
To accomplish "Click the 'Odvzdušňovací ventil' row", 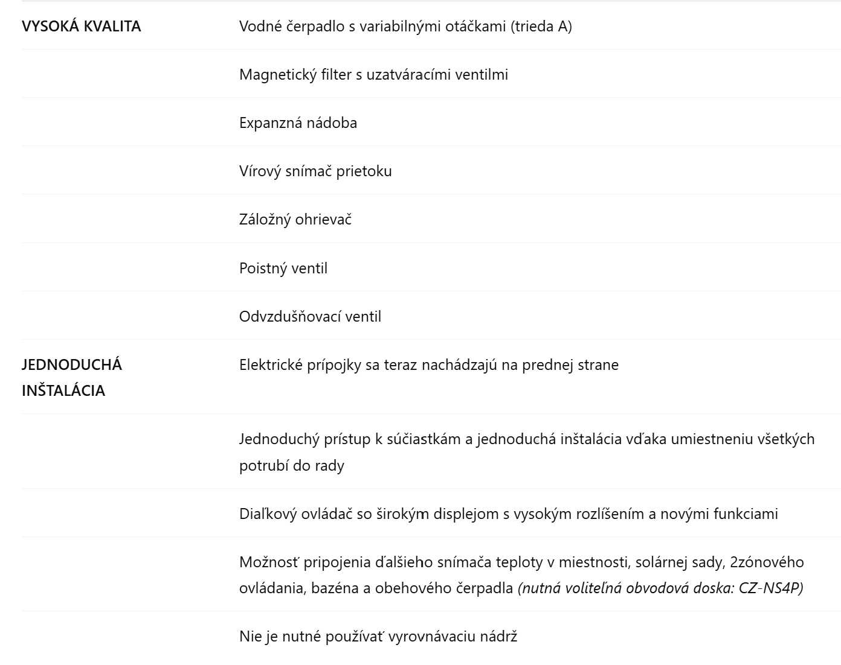I will tap(310, 317).
